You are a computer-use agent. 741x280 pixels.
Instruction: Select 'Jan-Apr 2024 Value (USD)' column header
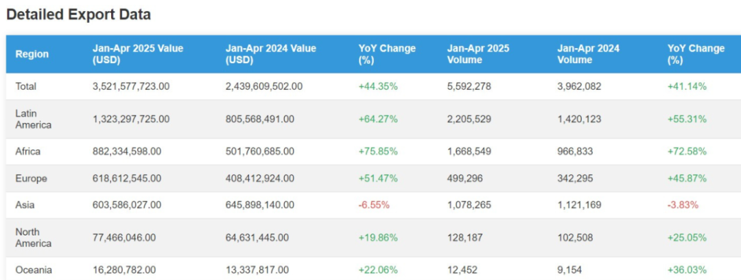coord(270,54)
